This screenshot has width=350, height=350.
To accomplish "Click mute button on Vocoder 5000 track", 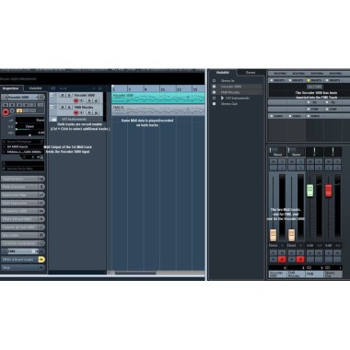I will [x=63, y=95].
